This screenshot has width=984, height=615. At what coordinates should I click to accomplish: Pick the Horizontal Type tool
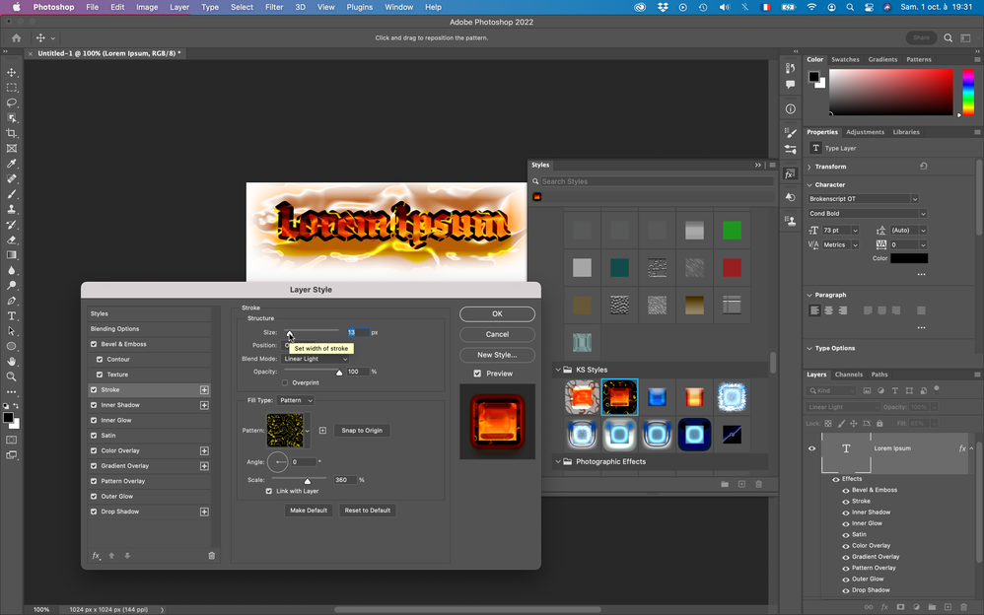point(12,316)
